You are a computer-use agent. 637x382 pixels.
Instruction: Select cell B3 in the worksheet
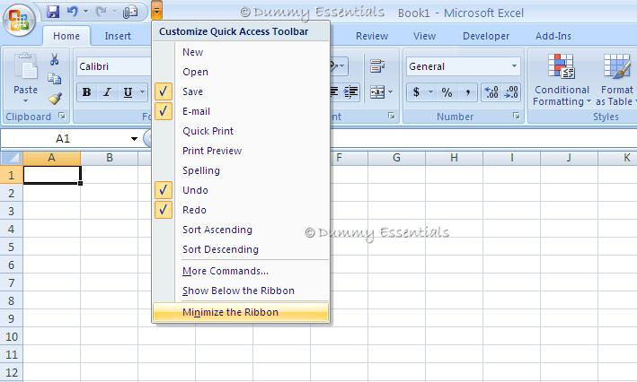(x=110, y=211)
